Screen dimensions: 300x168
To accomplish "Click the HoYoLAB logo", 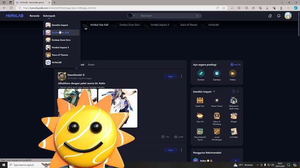I will (15, 16).
